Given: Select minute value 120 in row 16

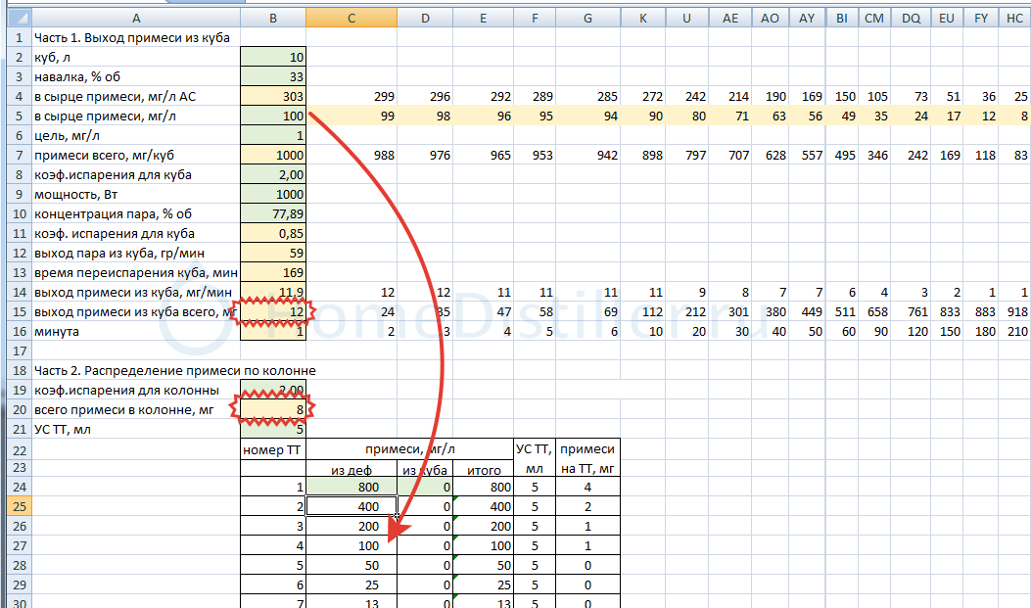Looking at the screenshot, I should (911, 331).
